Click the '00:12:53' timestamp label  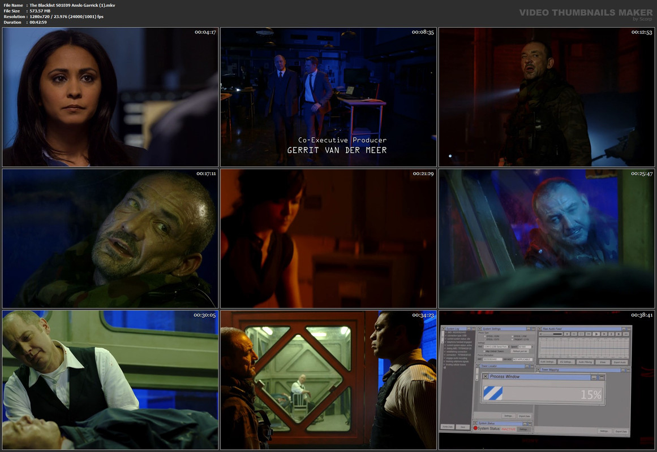point(642,32)
